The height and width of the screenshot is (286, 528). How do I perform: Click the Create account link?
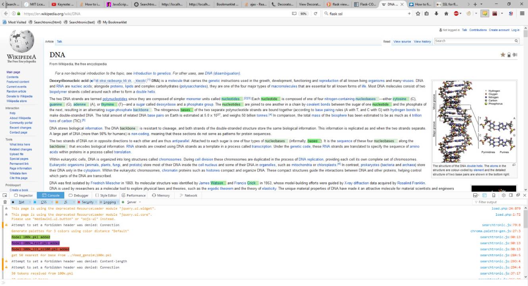point(499,30)
